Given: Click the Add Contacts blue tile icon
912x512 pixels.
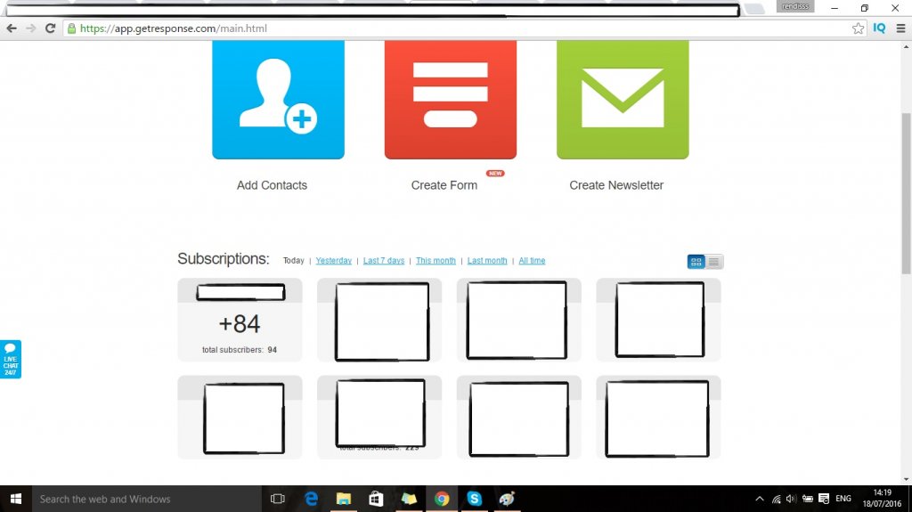Looking at the screenshot, I should point(278,99).
